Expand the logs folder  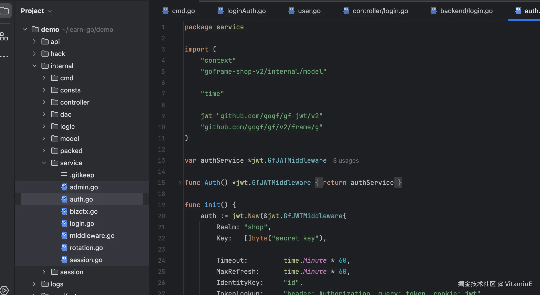pos(34,284)
